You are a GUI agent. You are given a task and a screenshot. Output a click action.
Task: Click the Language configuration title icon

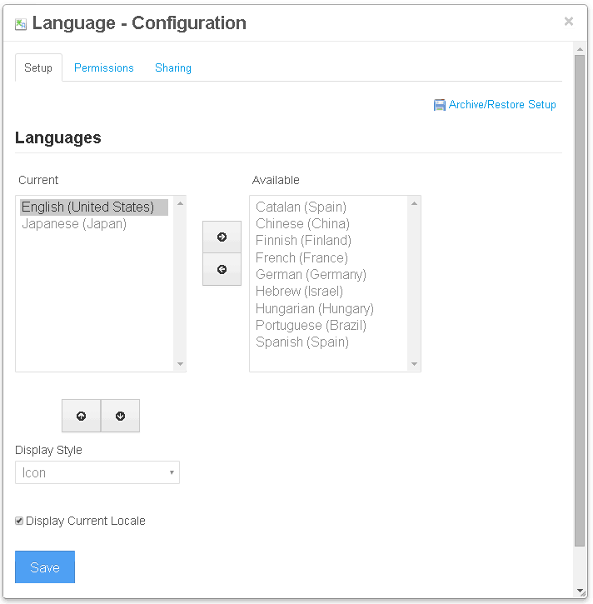21,24
